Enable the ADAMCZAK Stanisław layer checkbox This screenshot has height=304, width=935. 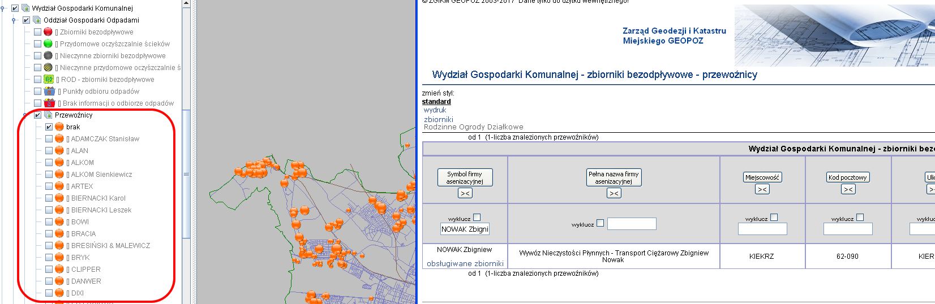49,139
